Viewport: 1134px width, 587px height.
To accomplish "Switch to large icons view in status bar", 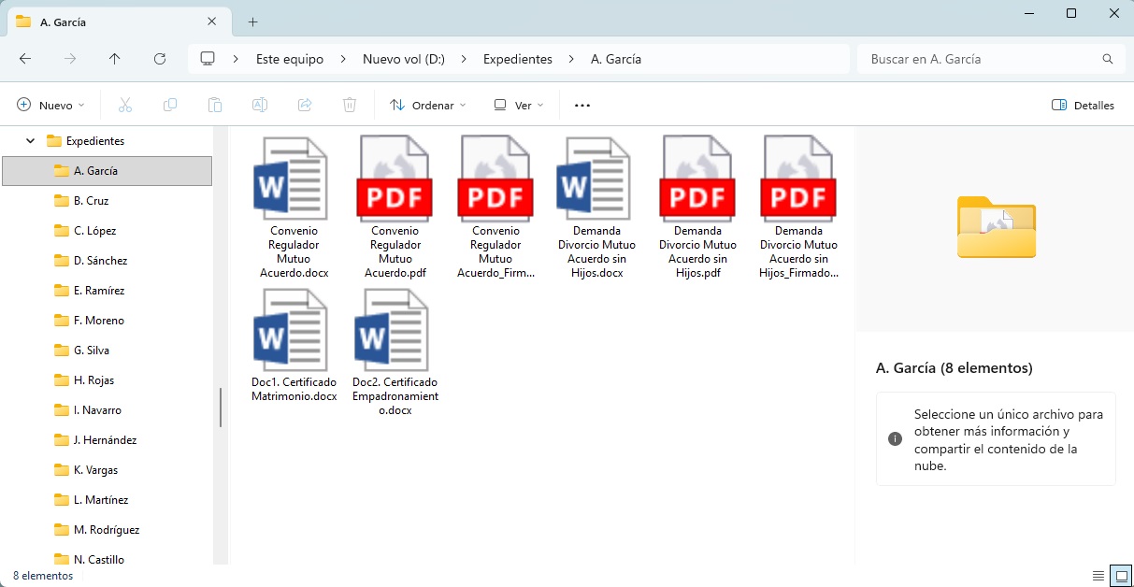I will (1120, 576).
